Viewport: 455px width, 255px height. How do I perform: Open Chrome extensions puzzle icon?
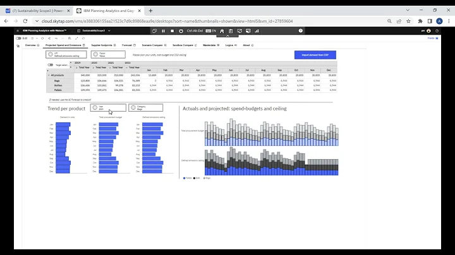coord(420,21)
